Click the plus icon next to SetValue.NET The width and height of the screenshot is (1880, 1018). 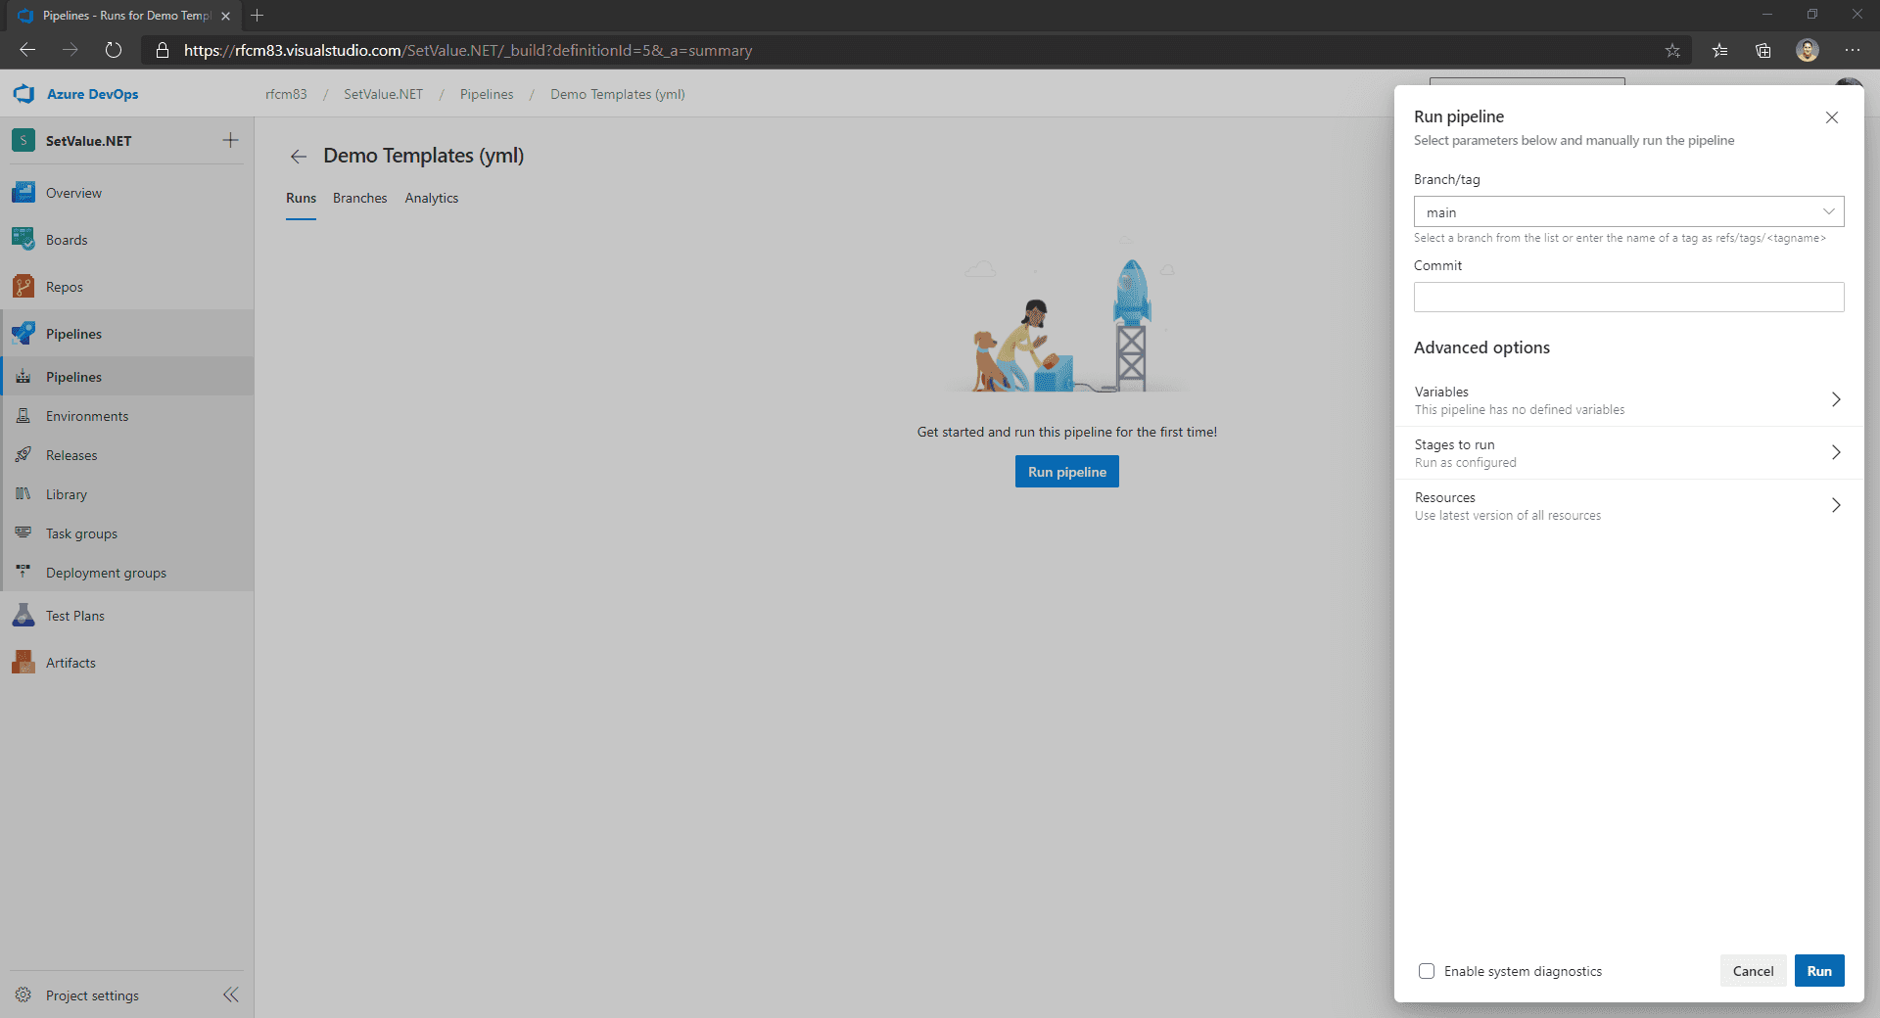coord(230,140)
